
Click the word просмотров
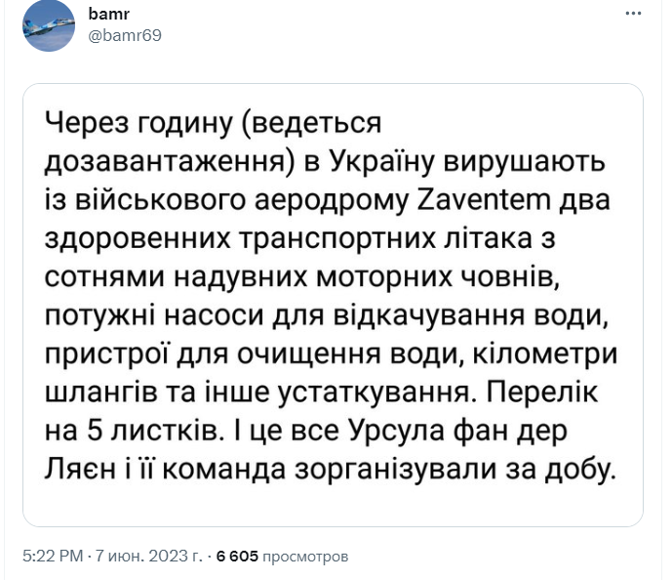pyautogui.click(x=305, y=557)
